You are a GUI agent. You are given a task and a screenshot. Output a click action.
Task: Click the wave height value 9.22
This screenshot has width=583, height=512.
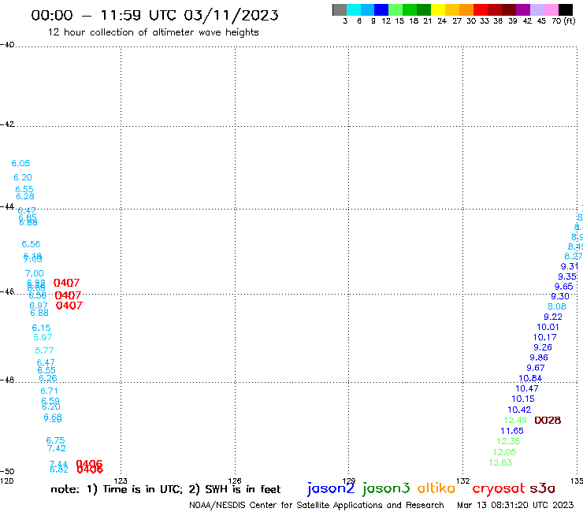[x=553, y=317]
